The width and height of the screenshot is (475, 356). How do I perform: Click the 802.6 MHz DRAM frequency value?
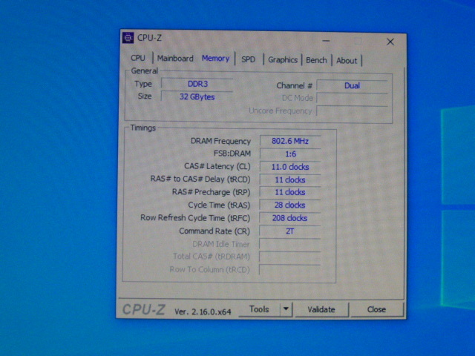[290, 141]
